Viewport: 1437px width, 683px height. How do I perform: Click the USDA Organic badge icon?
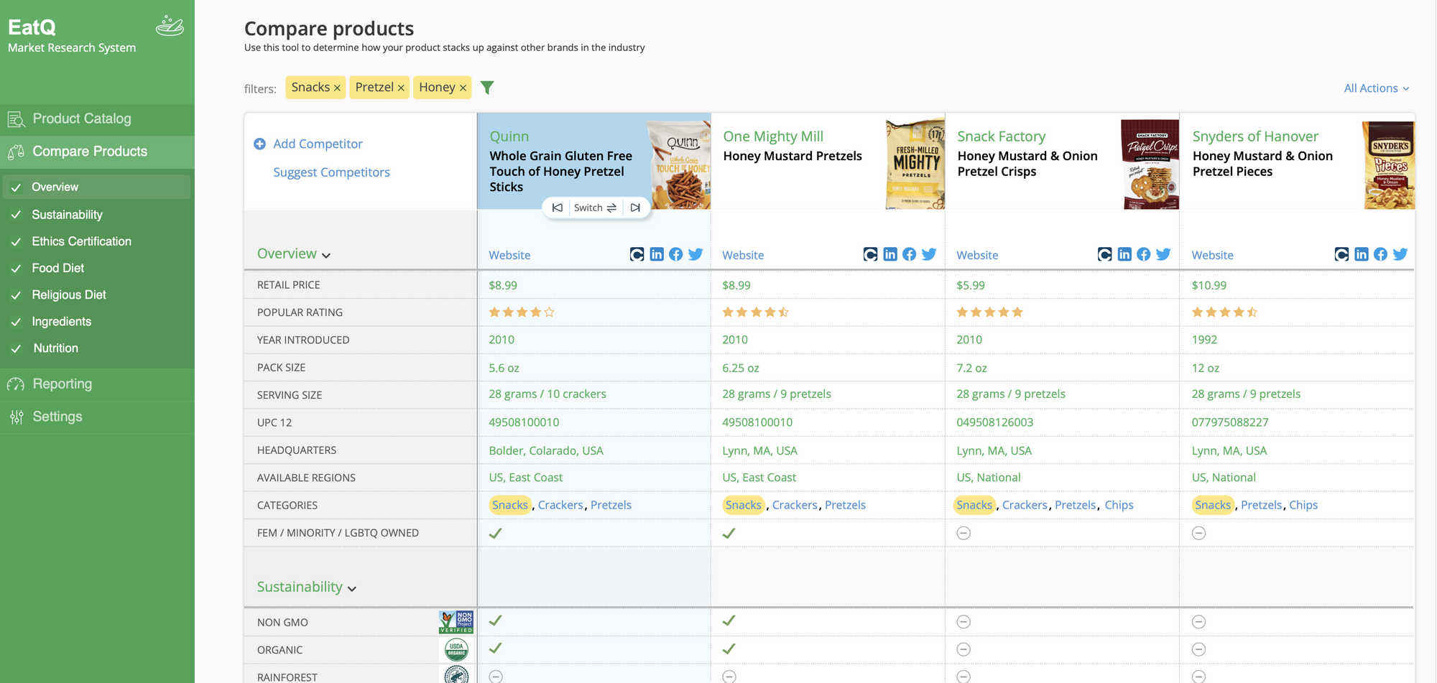[x=456, y=650]
